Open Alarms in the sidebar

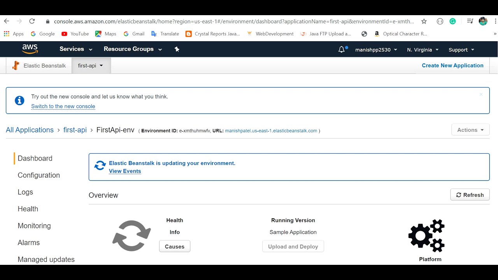click(x=29, y=243)
